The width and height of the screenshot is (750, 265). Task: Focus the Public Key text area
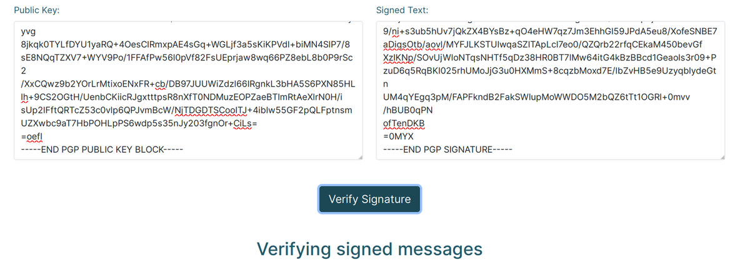click(188, 90)
